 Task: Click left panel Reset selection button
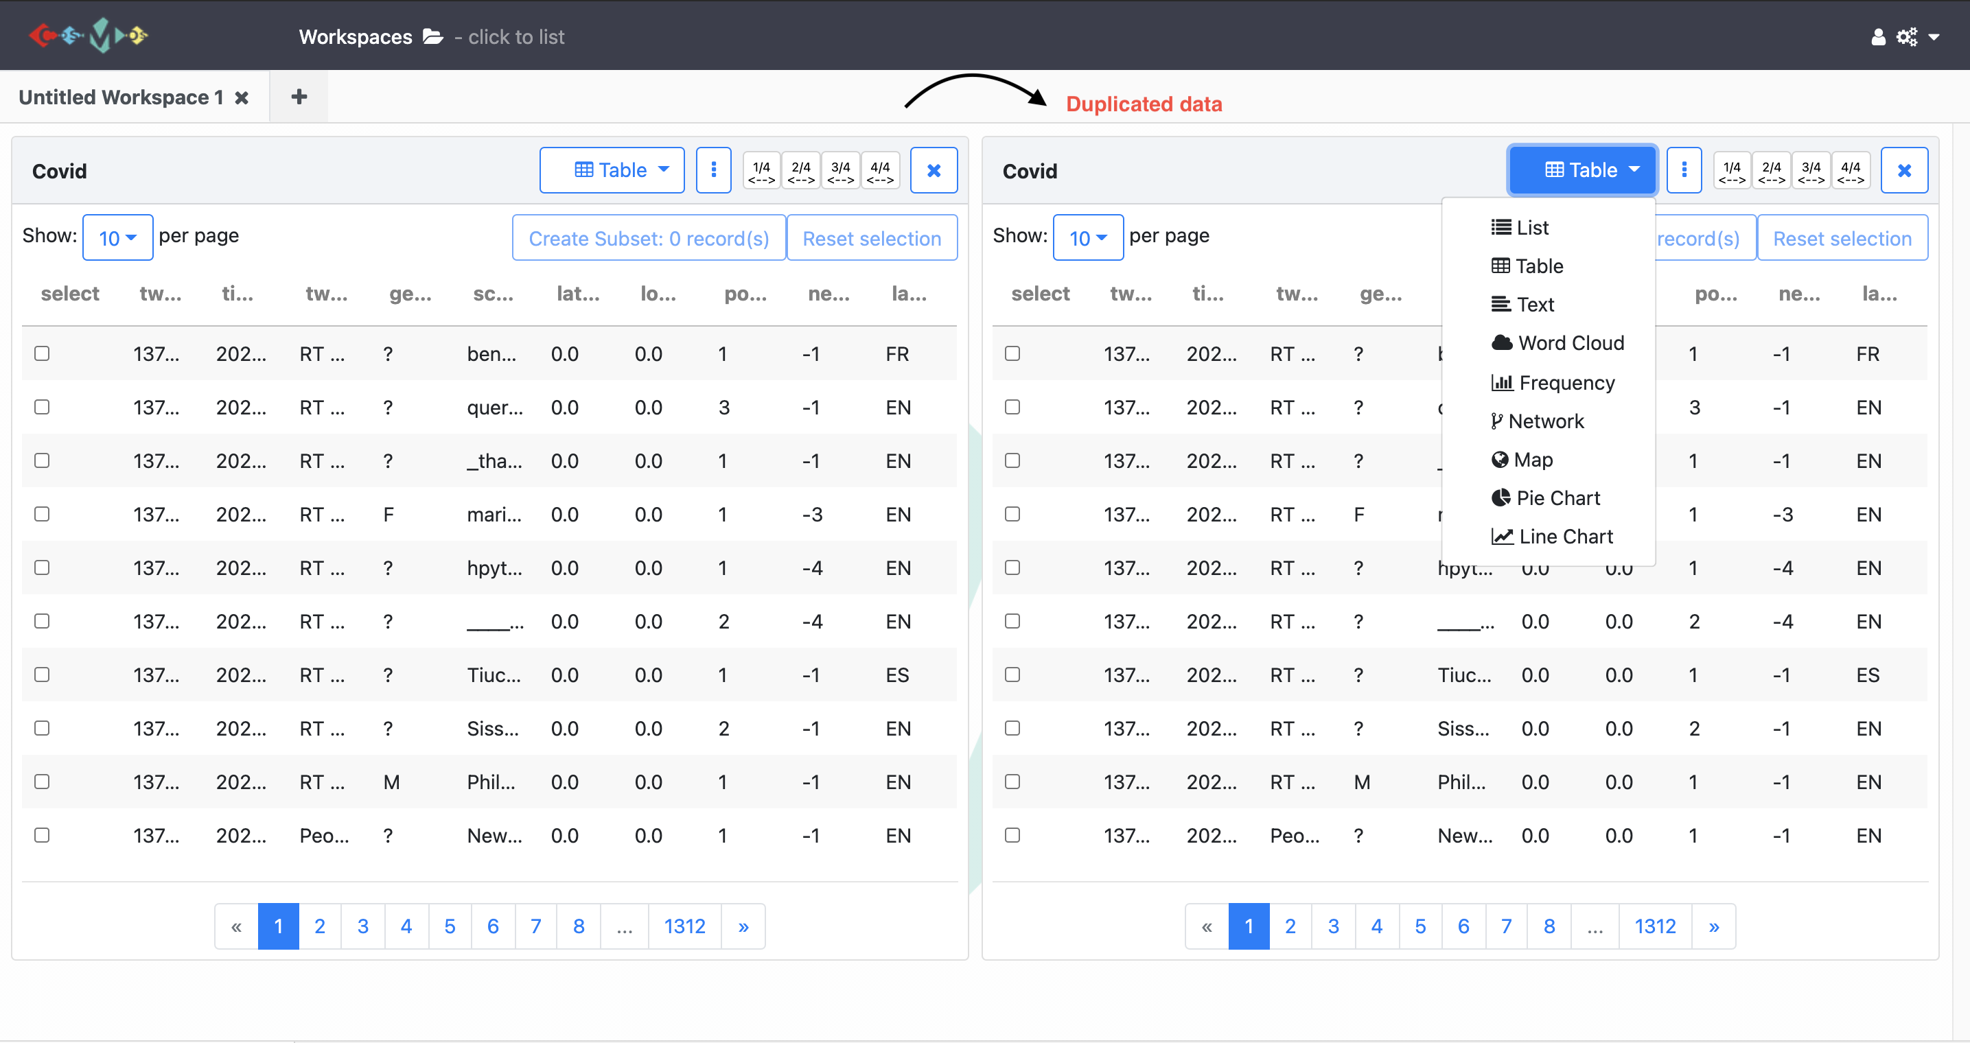872,238
